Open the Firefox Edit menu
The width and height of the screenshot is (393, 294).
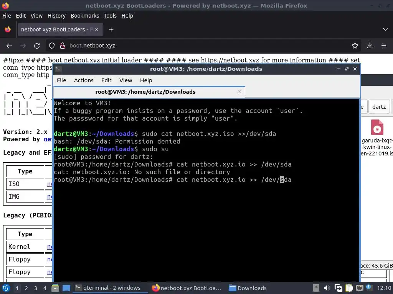click(21, 16)
